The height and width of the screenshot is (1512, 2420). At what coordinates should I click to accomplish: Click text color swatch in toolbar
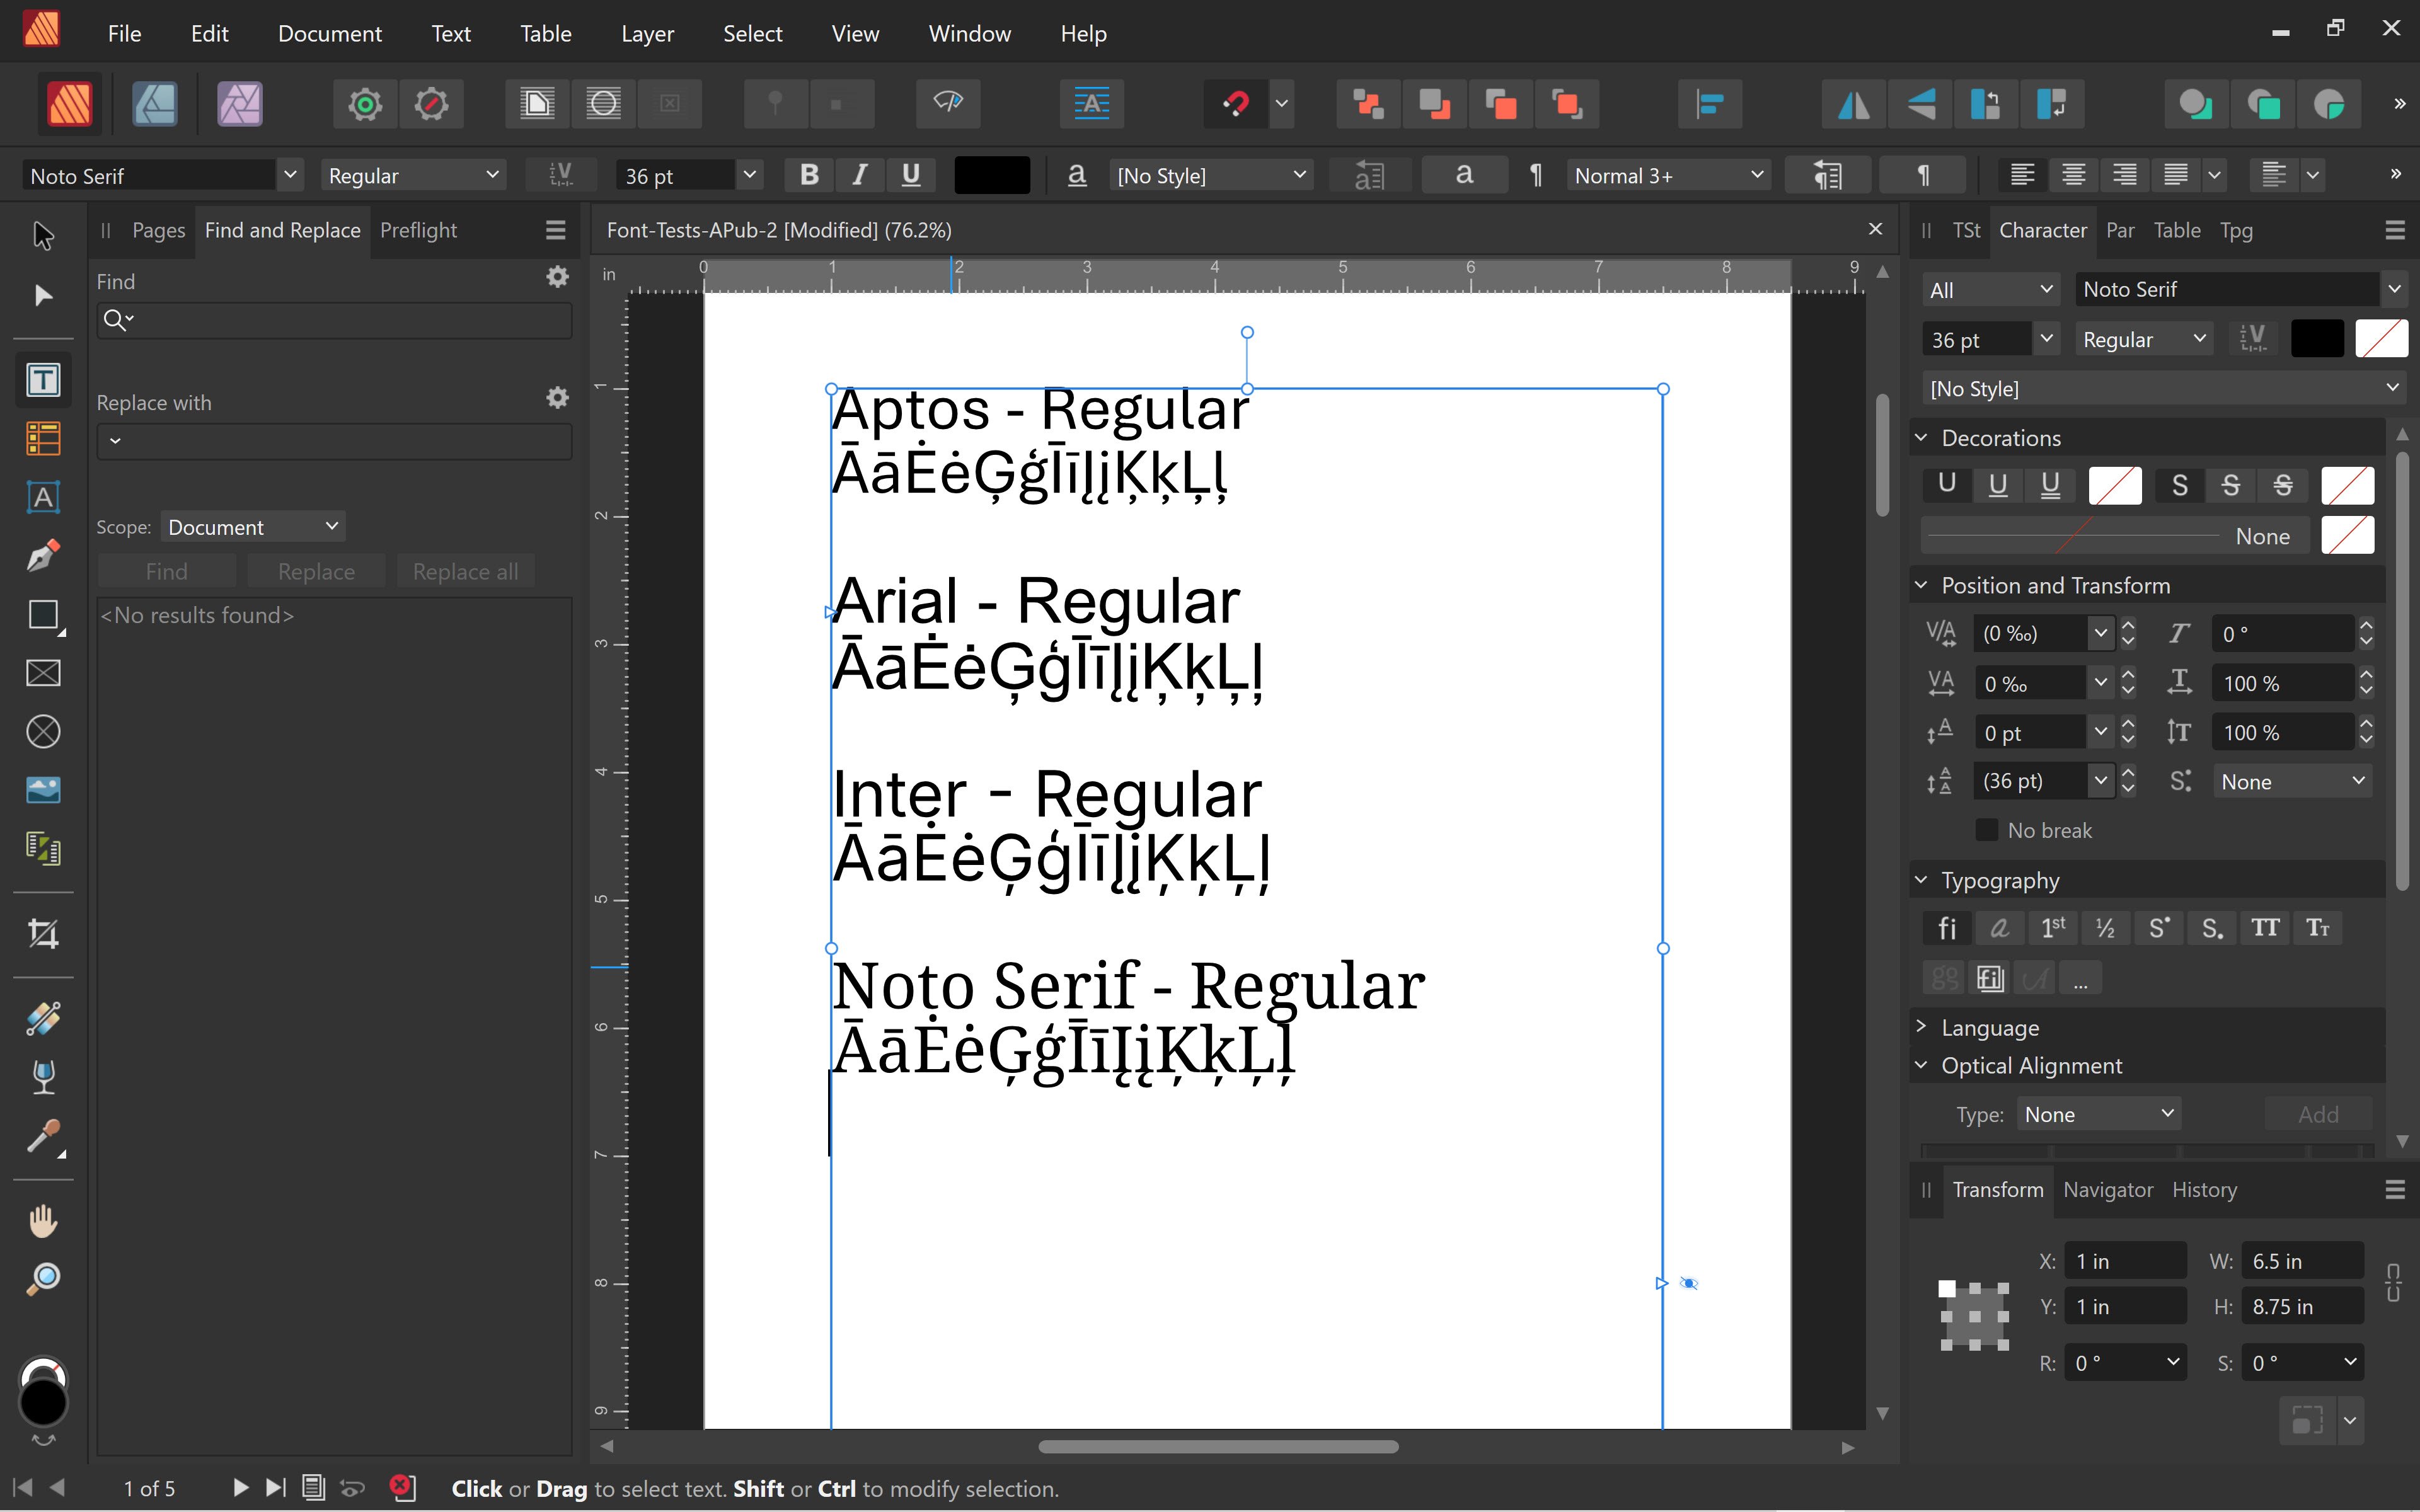coord(992,176)
